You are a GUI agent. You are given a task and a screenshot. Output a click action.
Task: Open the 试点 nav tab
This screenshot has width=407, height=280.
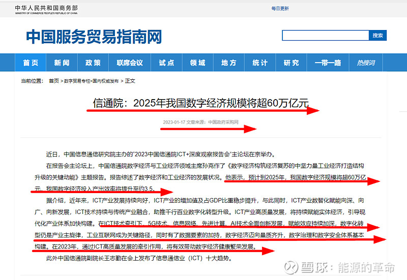tap(167, 63)
